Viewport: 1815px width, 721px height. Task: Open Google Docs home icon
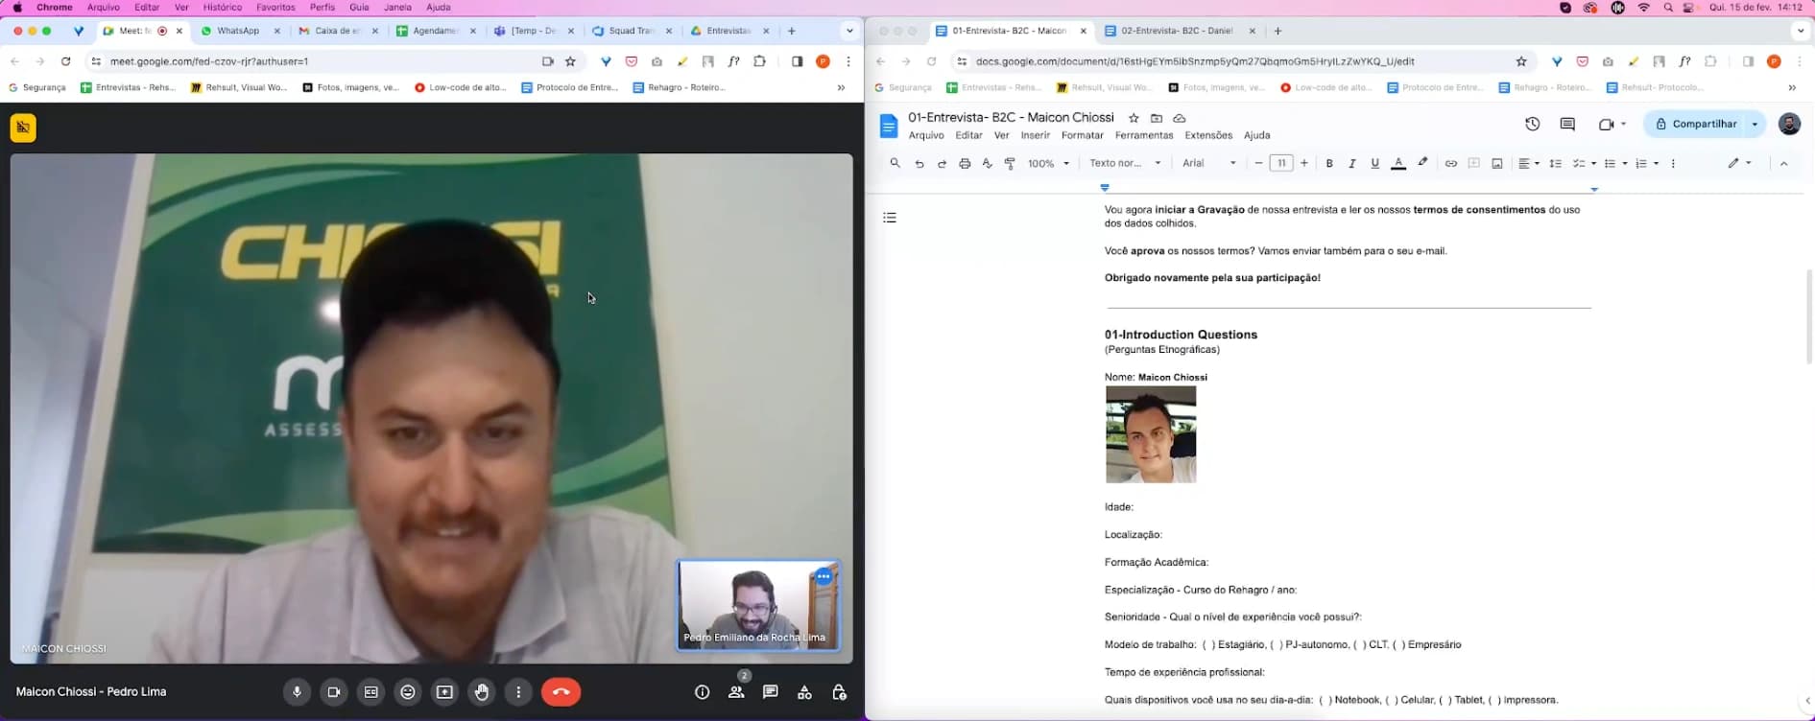[889, 126]
